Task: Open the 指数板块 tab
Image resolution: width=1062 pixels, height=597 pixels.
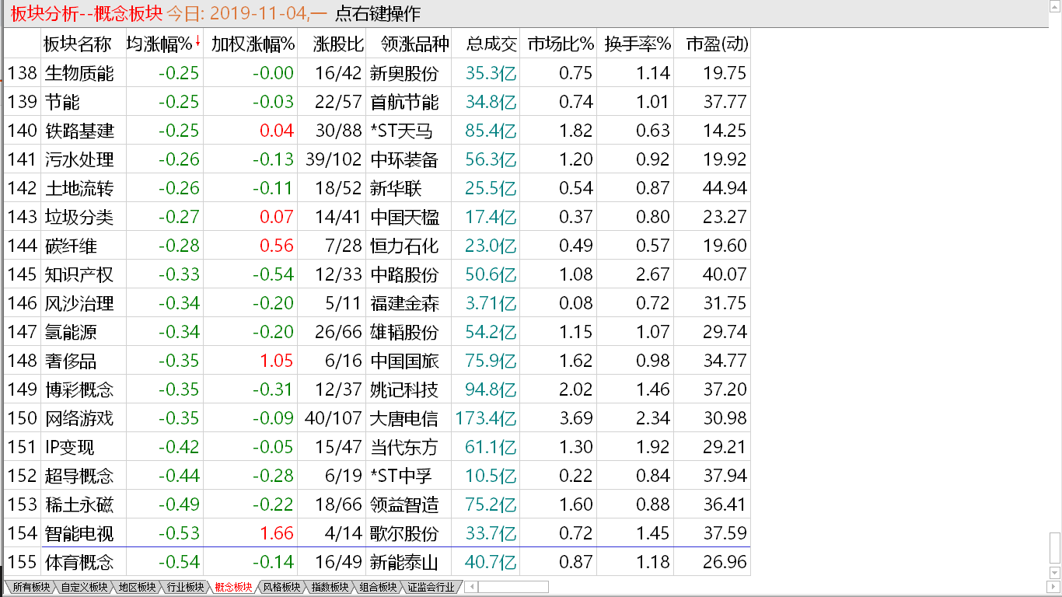Action: pos(330,587)
